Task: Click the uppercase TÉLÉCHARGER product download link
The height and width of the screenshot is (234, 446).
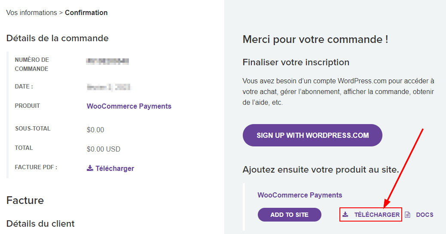Action: [377, 215]
